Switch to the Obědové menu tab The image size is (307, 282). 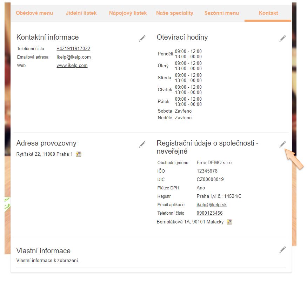pos(34,13)
